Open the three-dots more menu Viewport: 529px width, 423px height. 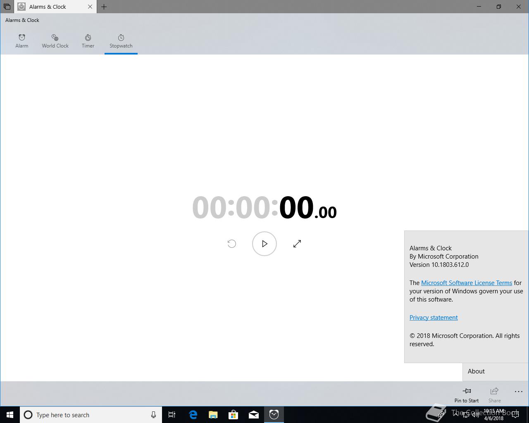(518, 392)
